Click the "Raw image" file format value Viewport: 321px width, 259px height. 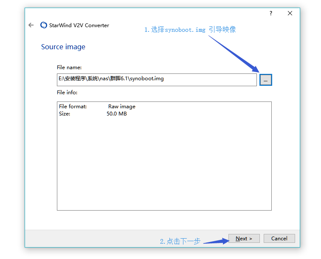pos(122,107)
